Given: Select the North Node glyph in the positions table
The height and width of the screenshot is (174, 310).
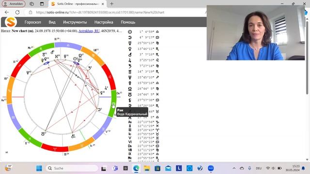Looking at the screenshot, I should [x=130, y=89].
